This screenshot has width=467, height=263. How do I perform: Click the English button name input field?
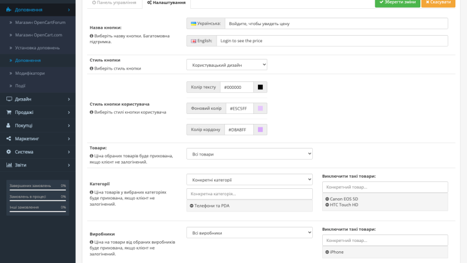[332, 41]
